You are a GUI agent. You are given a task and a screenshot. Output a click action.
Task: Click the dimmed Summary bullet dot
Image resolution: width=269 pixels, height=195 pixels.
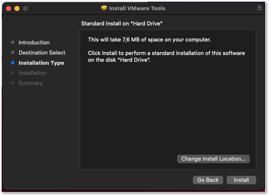coord(13,83)
